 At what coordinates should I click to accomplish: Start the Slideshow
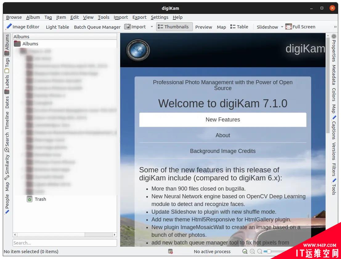(267, 27)
